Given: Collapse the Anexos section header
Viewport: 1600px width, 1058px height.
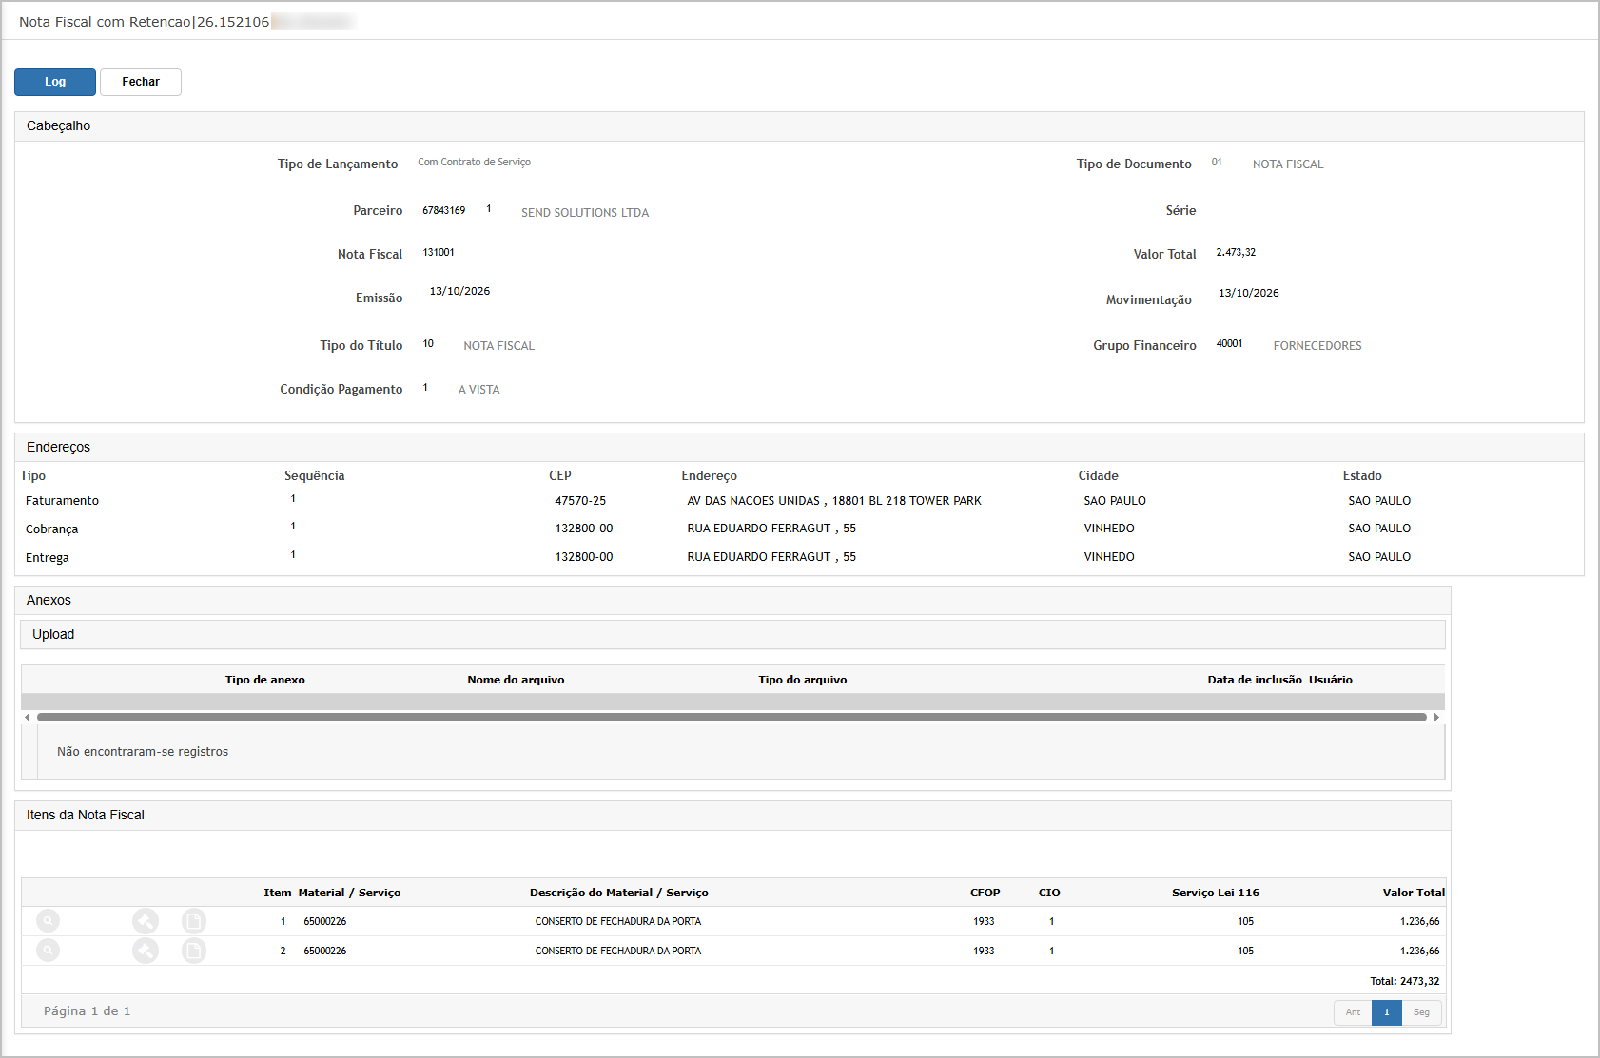Looking at the screenshot, I should point(732,601).
